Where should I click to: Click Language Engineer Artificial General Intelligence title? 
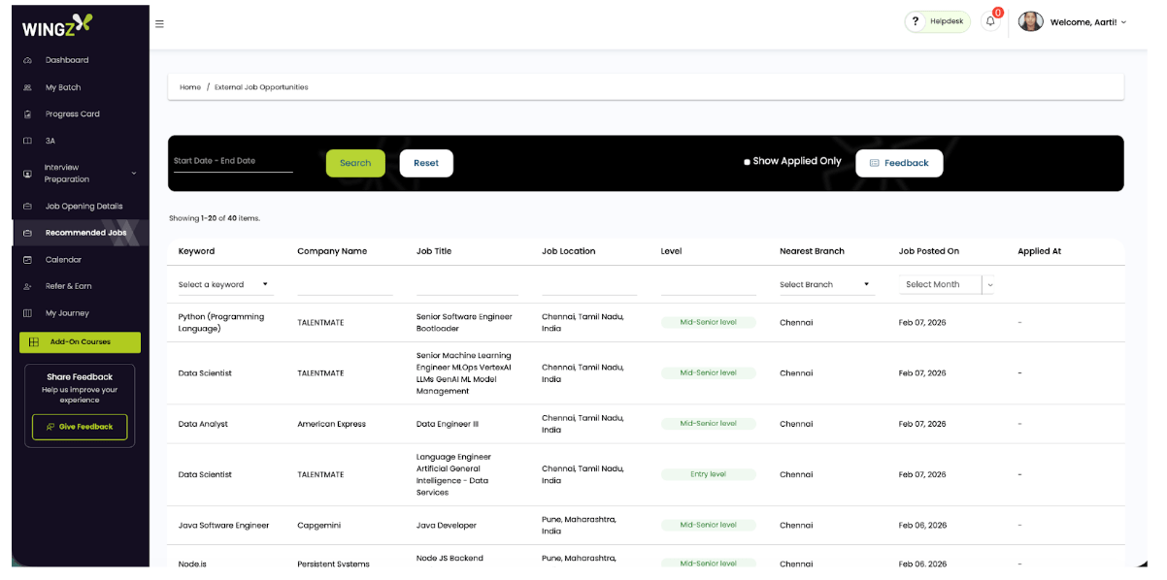tap(454, 474)
